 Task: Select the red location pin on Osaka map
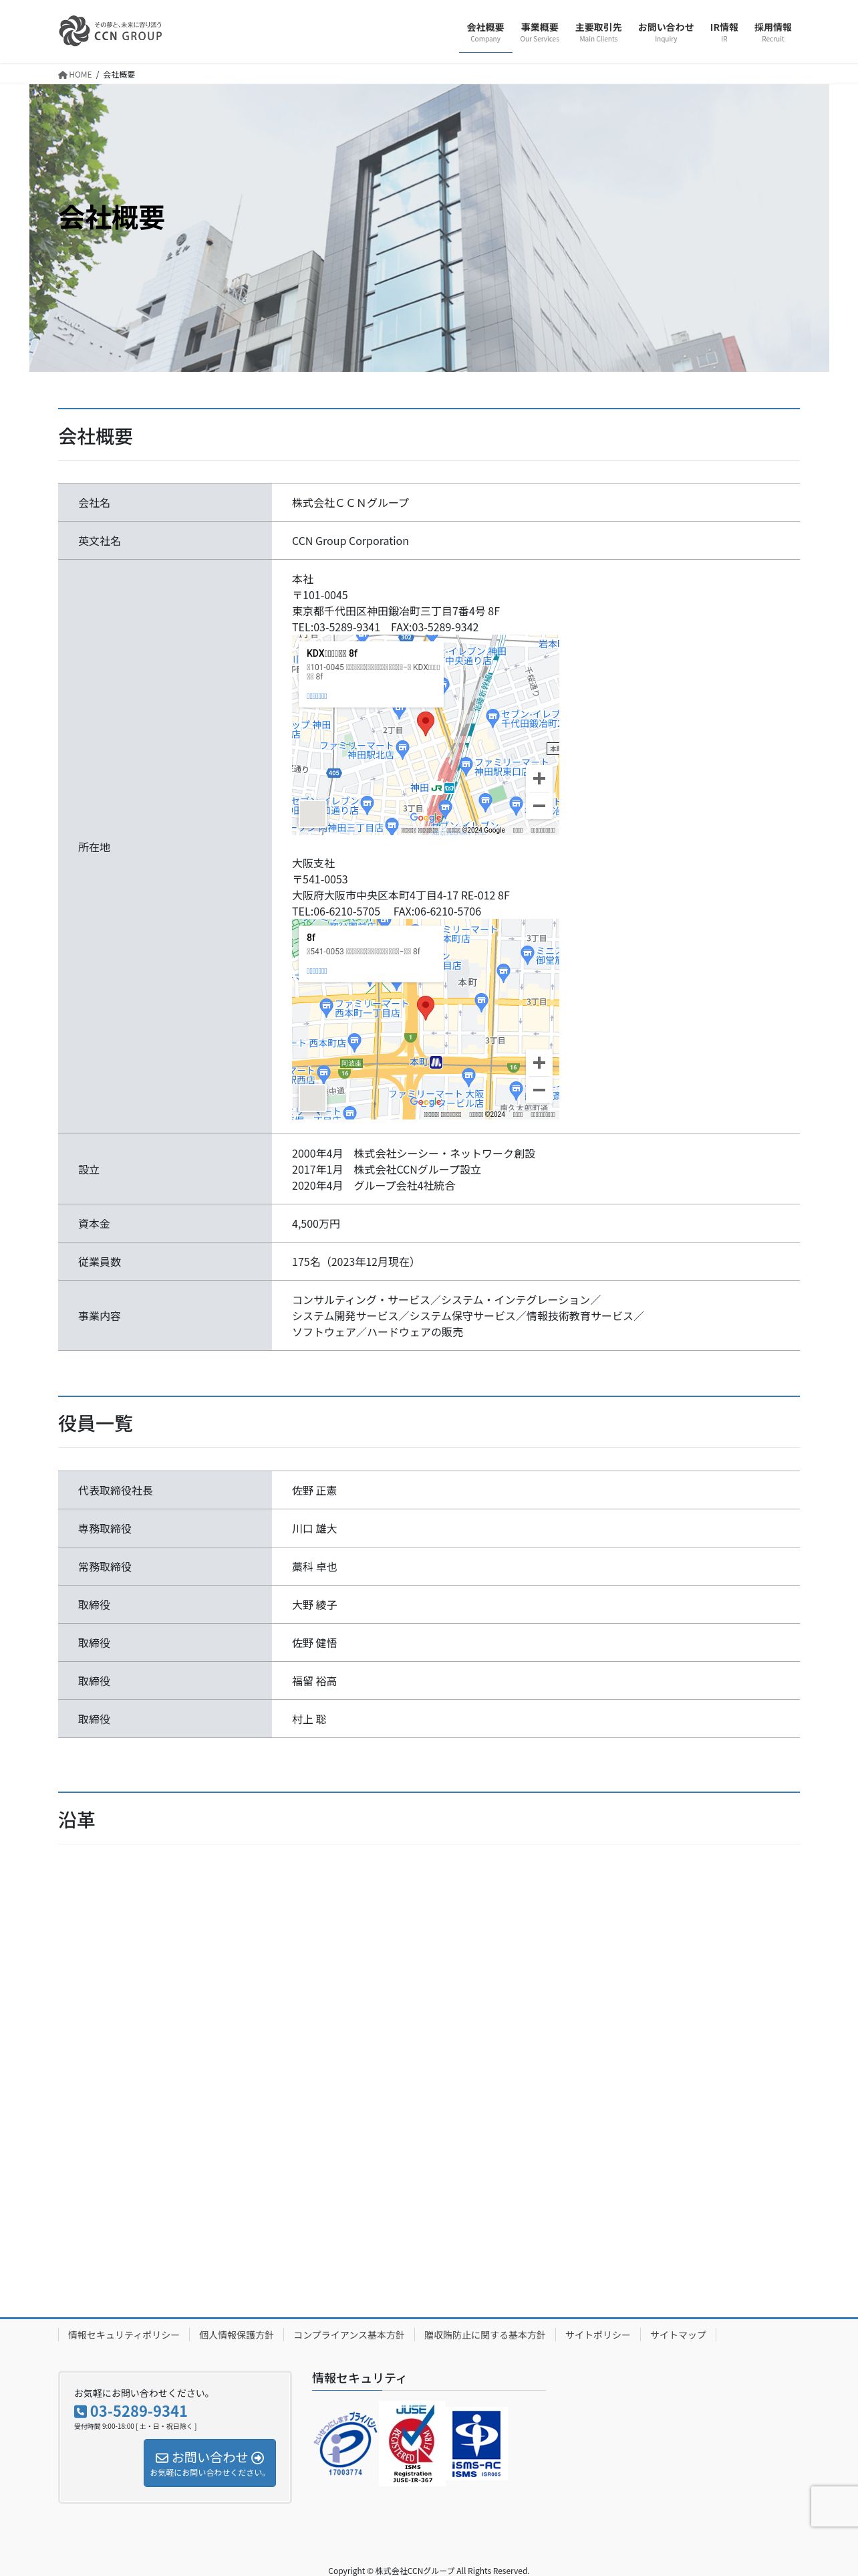(x=424, y=1007)
